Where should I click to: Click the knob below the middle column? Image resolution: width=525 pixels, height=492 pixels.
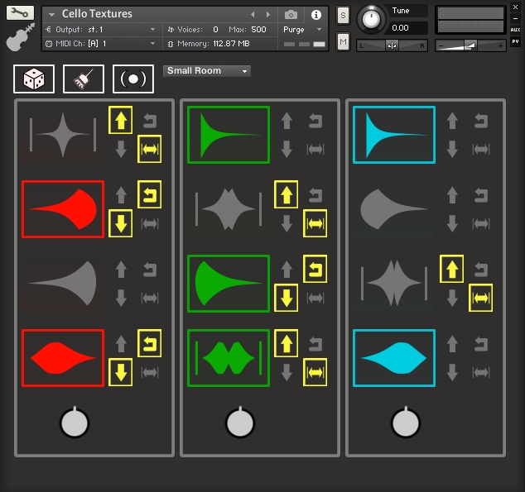pyautogui.click(x=240, y=423)
